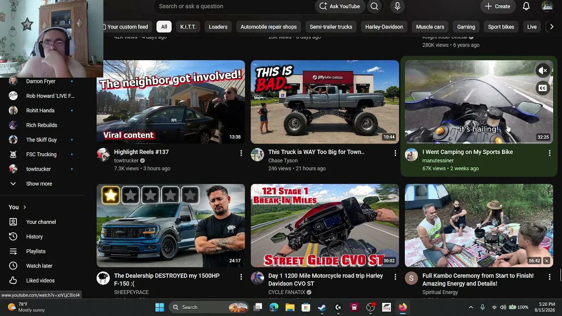Open Ask YouTube assistant
The height and width of the screenshot is (316, 562).
pos(339,6)
